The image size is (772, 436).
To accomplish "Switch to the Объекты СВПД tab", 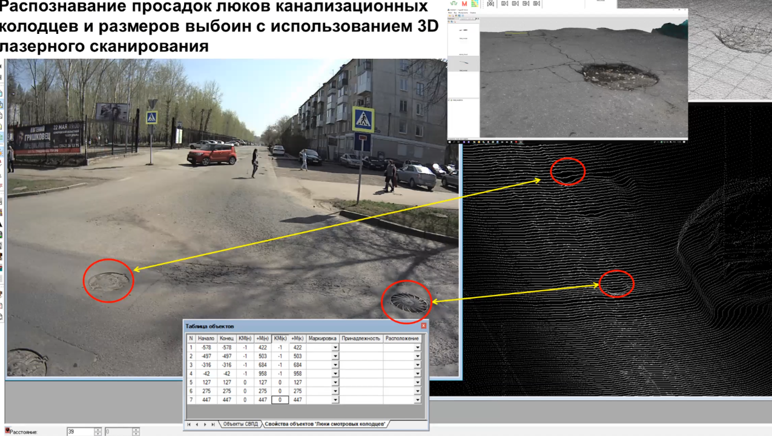I will (240, 424).
